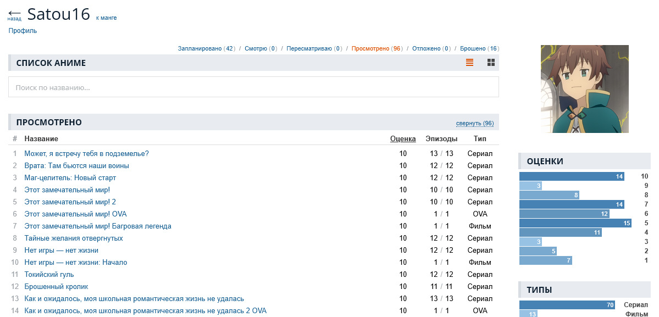Click the search by title field
659x317 pixels.
[253, 87]
